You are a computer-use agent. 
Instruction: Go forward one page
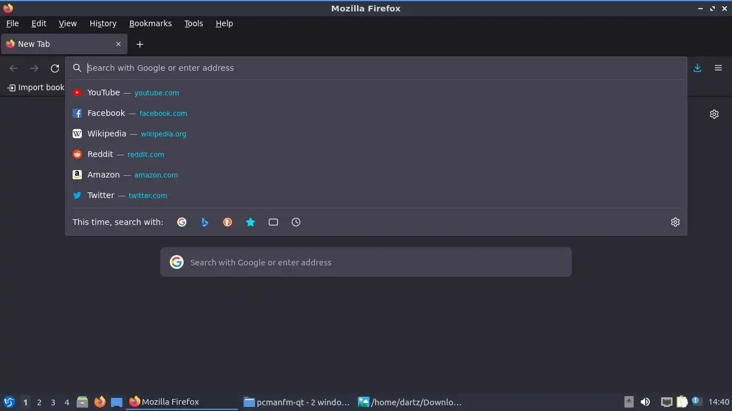[x=34, y=68]
